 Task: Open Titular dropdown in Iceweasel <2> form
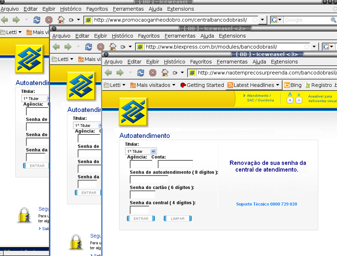click(100, 126)
